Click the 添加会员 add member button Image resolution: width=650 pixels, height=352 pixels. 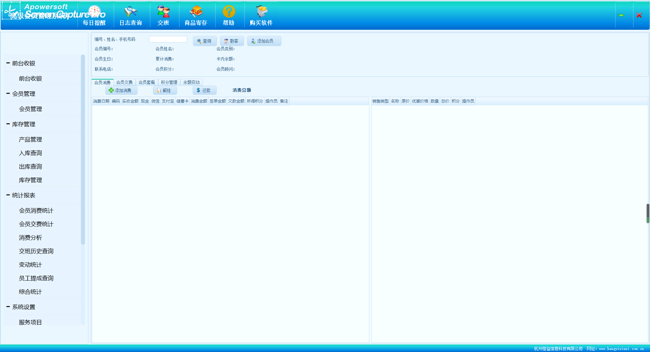[264, 41]
